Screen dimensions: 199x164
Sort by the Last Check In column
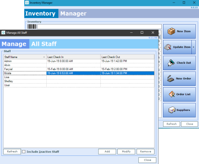pos(73,57)
